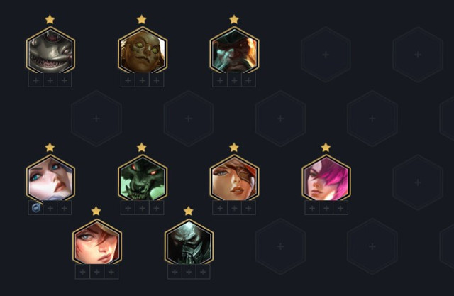
Task: Add an item in Gangplank's first item slot
Action: (x=220, y=80)
